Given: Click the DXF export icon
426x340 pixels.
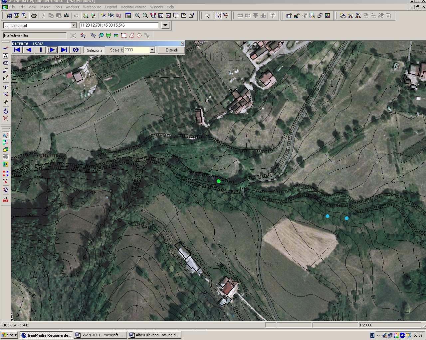Looking at the screenshot, I should pos(6,199).
